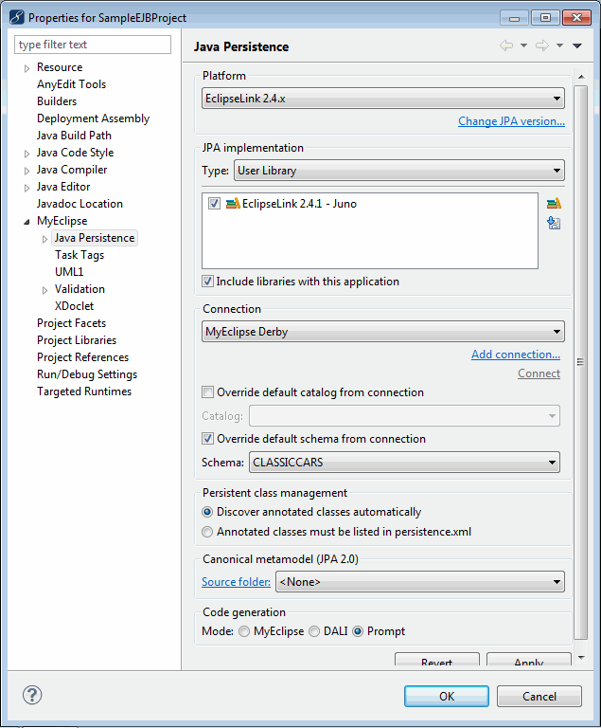Screen dimensions: 601x728
Task: Expand the Resource tree node
Action: [x=27, y=68]
